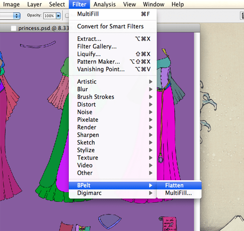Viewport: 244px width, 231px height.
Task: Apply last filter MultiFill at menu top
Action: coord(113,14)
